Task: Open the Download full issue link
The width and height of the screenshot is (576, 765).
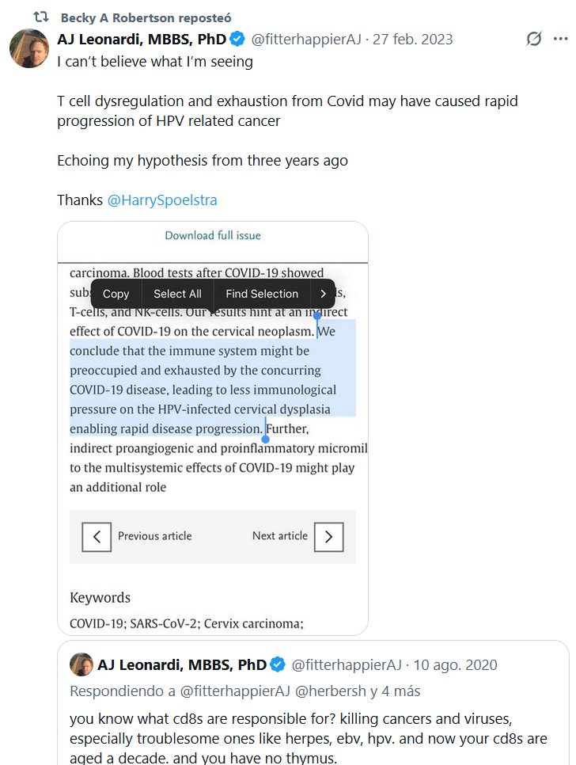Action: coord(212,235)
